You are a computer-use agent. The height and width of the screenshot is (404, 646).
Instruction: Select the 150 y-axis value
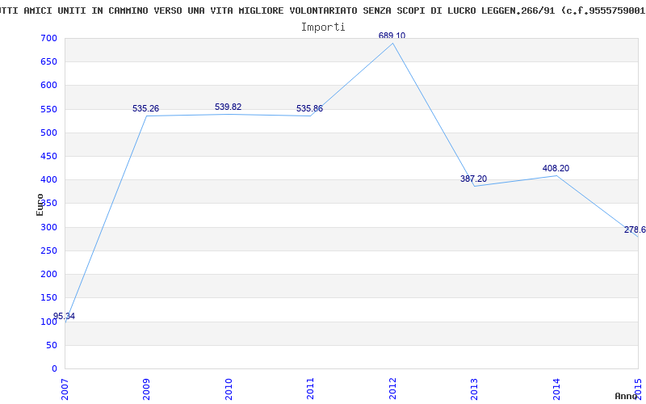click(x=48, y=297)
